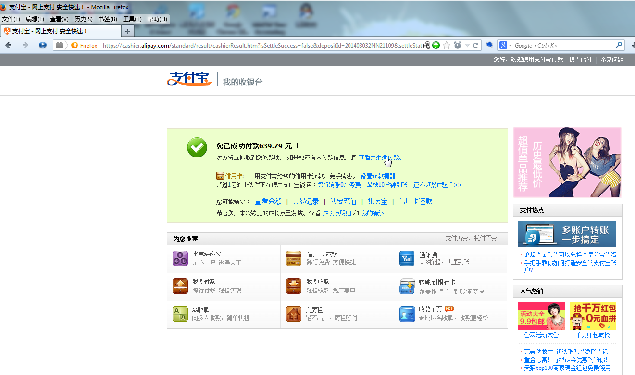Open a new tab with the plus button
Viewport: 635px width, 375px height.
tap(127, 31)
